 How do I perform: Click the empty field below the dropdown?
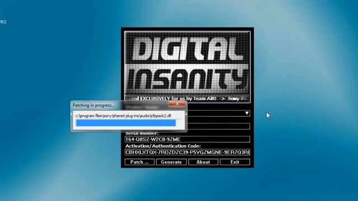click(x=218, y=126)
